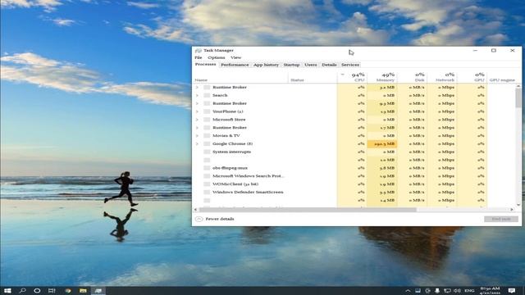Select the Windows Defender SmartScreen row
525x295 pixels.
(x=354, y=192)
